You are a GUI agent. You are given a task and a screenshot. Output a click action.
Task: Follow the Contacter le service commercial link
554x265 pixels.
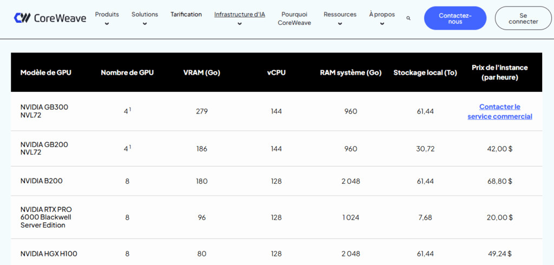pyautogui.click(x=499, y=111)
